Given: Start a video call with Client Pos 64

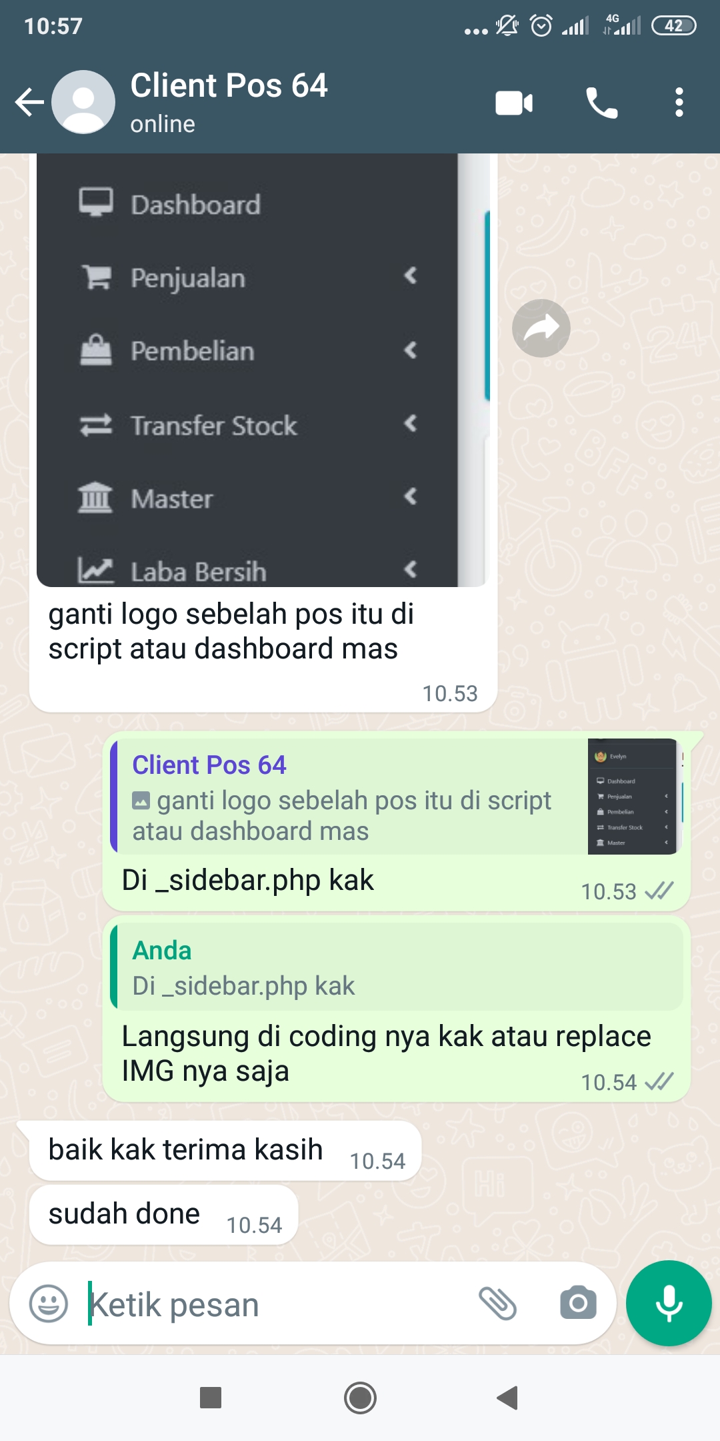Looking at the screenshot, I should point(514,103).
